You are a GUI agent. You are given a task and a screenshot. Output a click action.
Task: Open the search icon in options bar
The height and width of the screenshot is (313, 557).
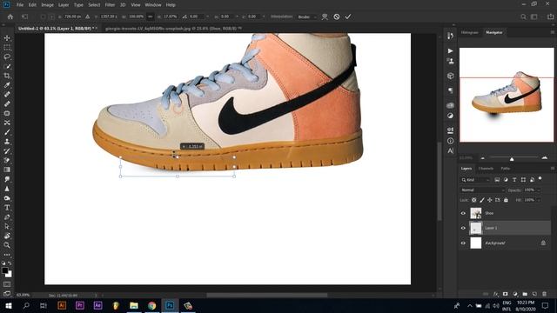coord(523,17)
